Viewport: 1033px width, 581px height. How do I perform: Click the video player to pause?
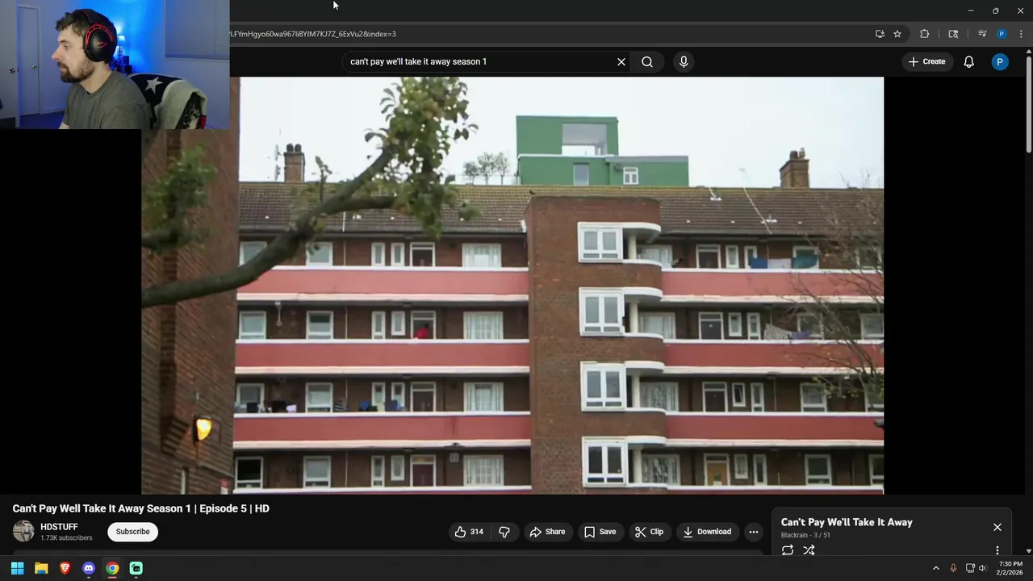[x=512, y=285]
